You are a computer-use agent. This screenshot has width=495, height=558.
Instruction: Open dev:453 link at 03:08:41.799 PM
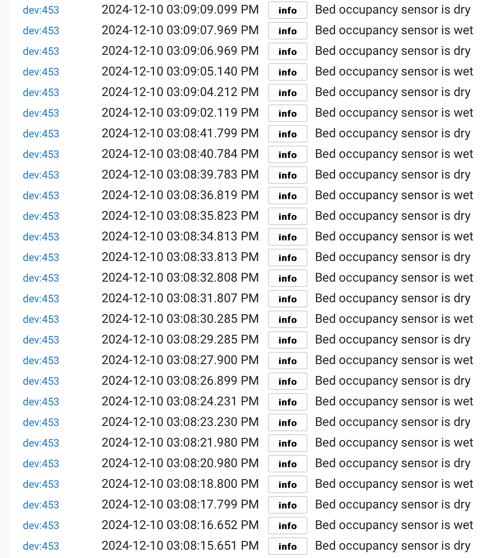pos(41,134)
